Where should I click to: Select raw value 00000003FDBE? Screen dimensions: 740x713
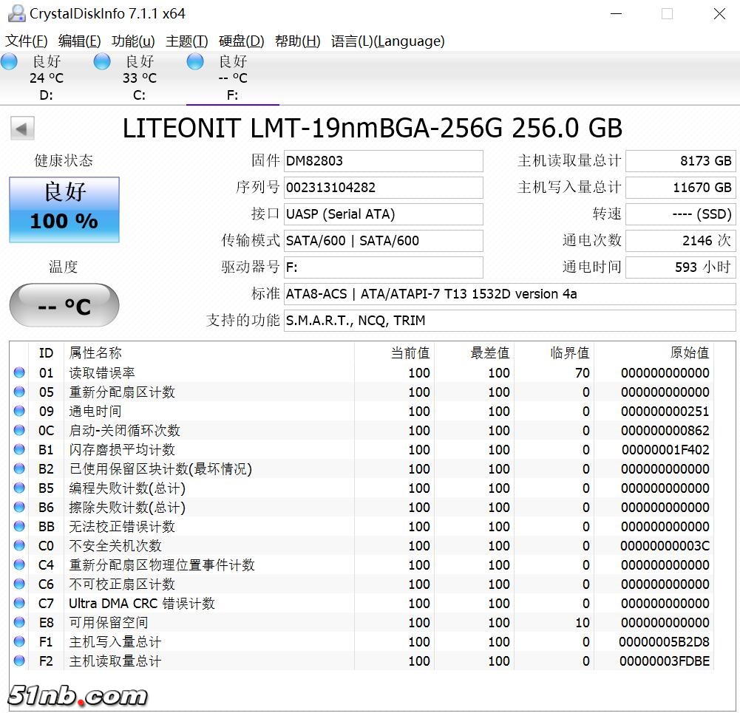[665, 661]
